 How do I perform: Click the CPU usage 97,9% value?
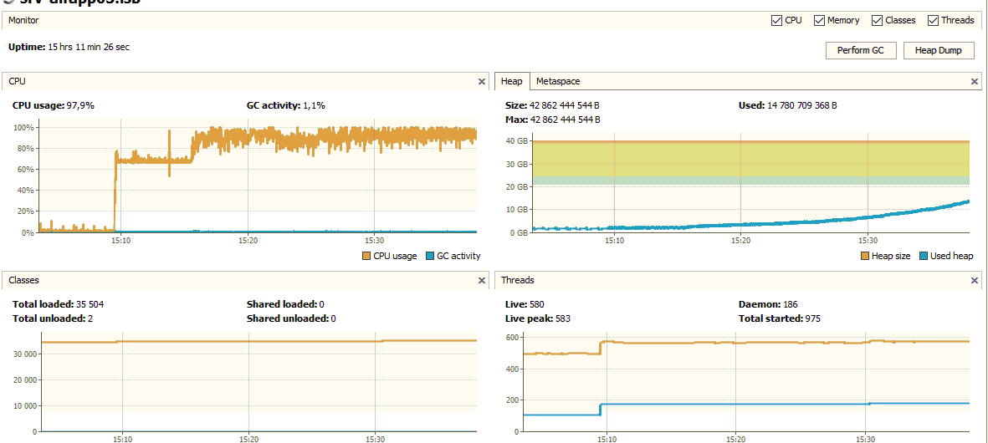[80, 105]
